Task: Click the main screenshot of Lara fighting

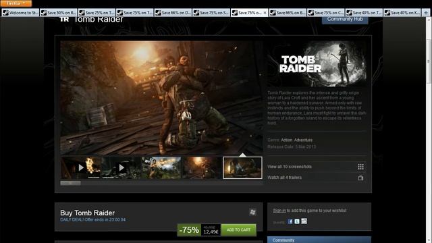Action: [x=161, y=98]
